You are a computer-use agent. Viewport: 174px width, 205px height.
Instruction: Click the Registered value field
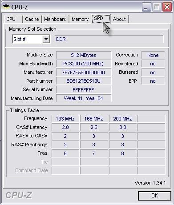(x=153, y=64)
